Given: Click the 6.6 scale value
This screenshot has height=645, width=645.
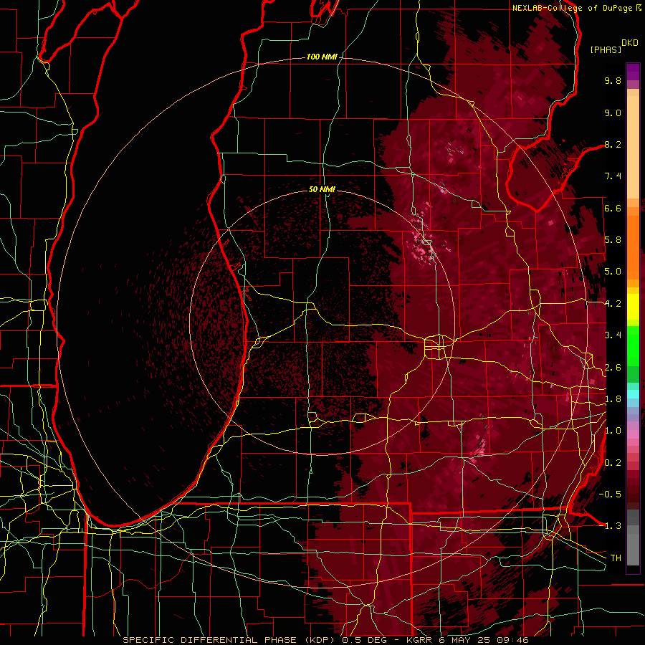Looking at the screenshot, I should pyautogui.click(x=613, y=208).
